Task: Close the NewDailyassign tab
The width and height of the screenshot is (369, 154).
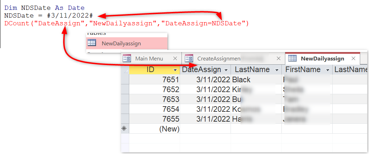Action: pyautogui.click(x=352, y=58)
